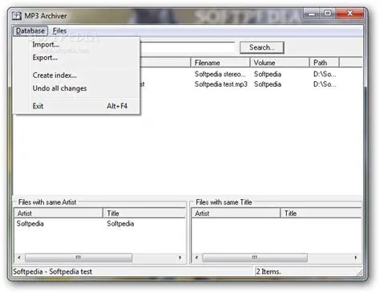Click status bar text Softpedia - Softpedia test
The image size is (380, 293).
pos(52,271)
